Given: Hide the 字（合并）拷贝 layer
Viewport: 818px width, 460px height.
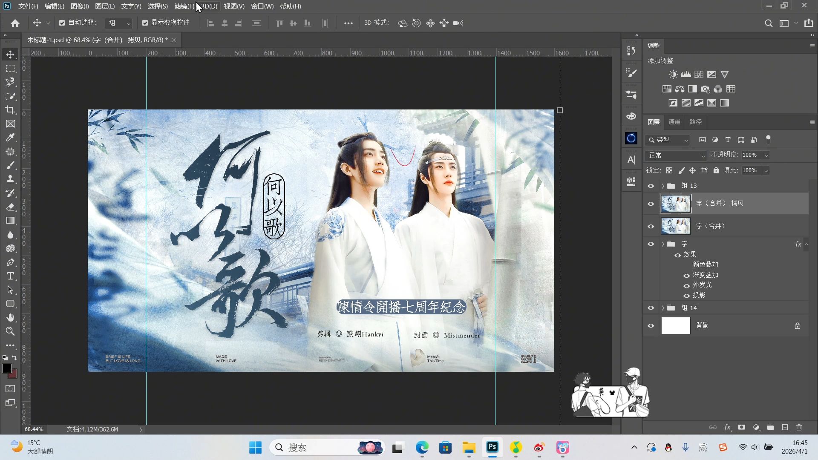Looking at the screenshot, I should pyautogui.click(x=651, y=204).
